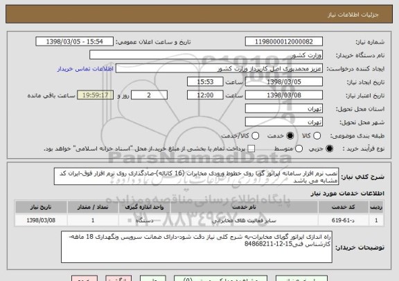
Task: Click service code cell د-61-619
Action: 343,220
